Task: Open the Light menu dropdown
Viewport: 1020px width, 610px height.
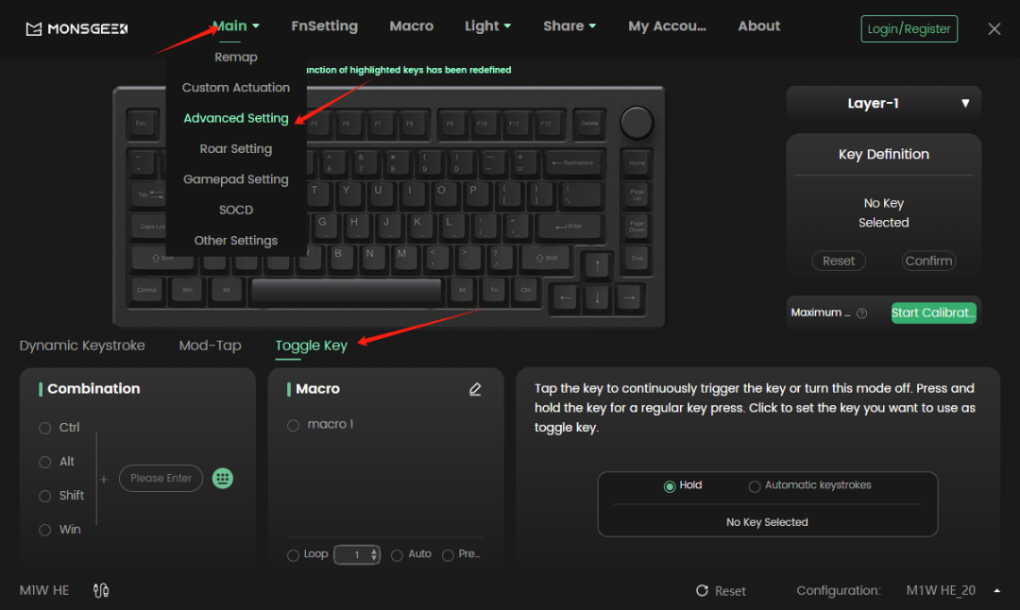Action: pyautogui.click(x=487, y=26)
